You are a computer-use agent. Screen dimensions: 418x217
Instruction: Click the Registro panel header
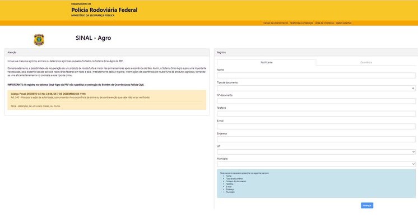(316, 53)
